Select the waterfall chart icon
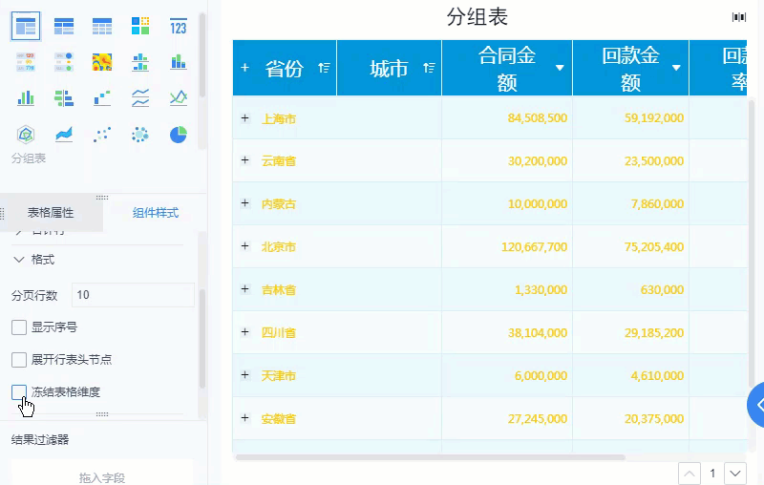Viewport: 764px width, 485px height. coord(102,98)
